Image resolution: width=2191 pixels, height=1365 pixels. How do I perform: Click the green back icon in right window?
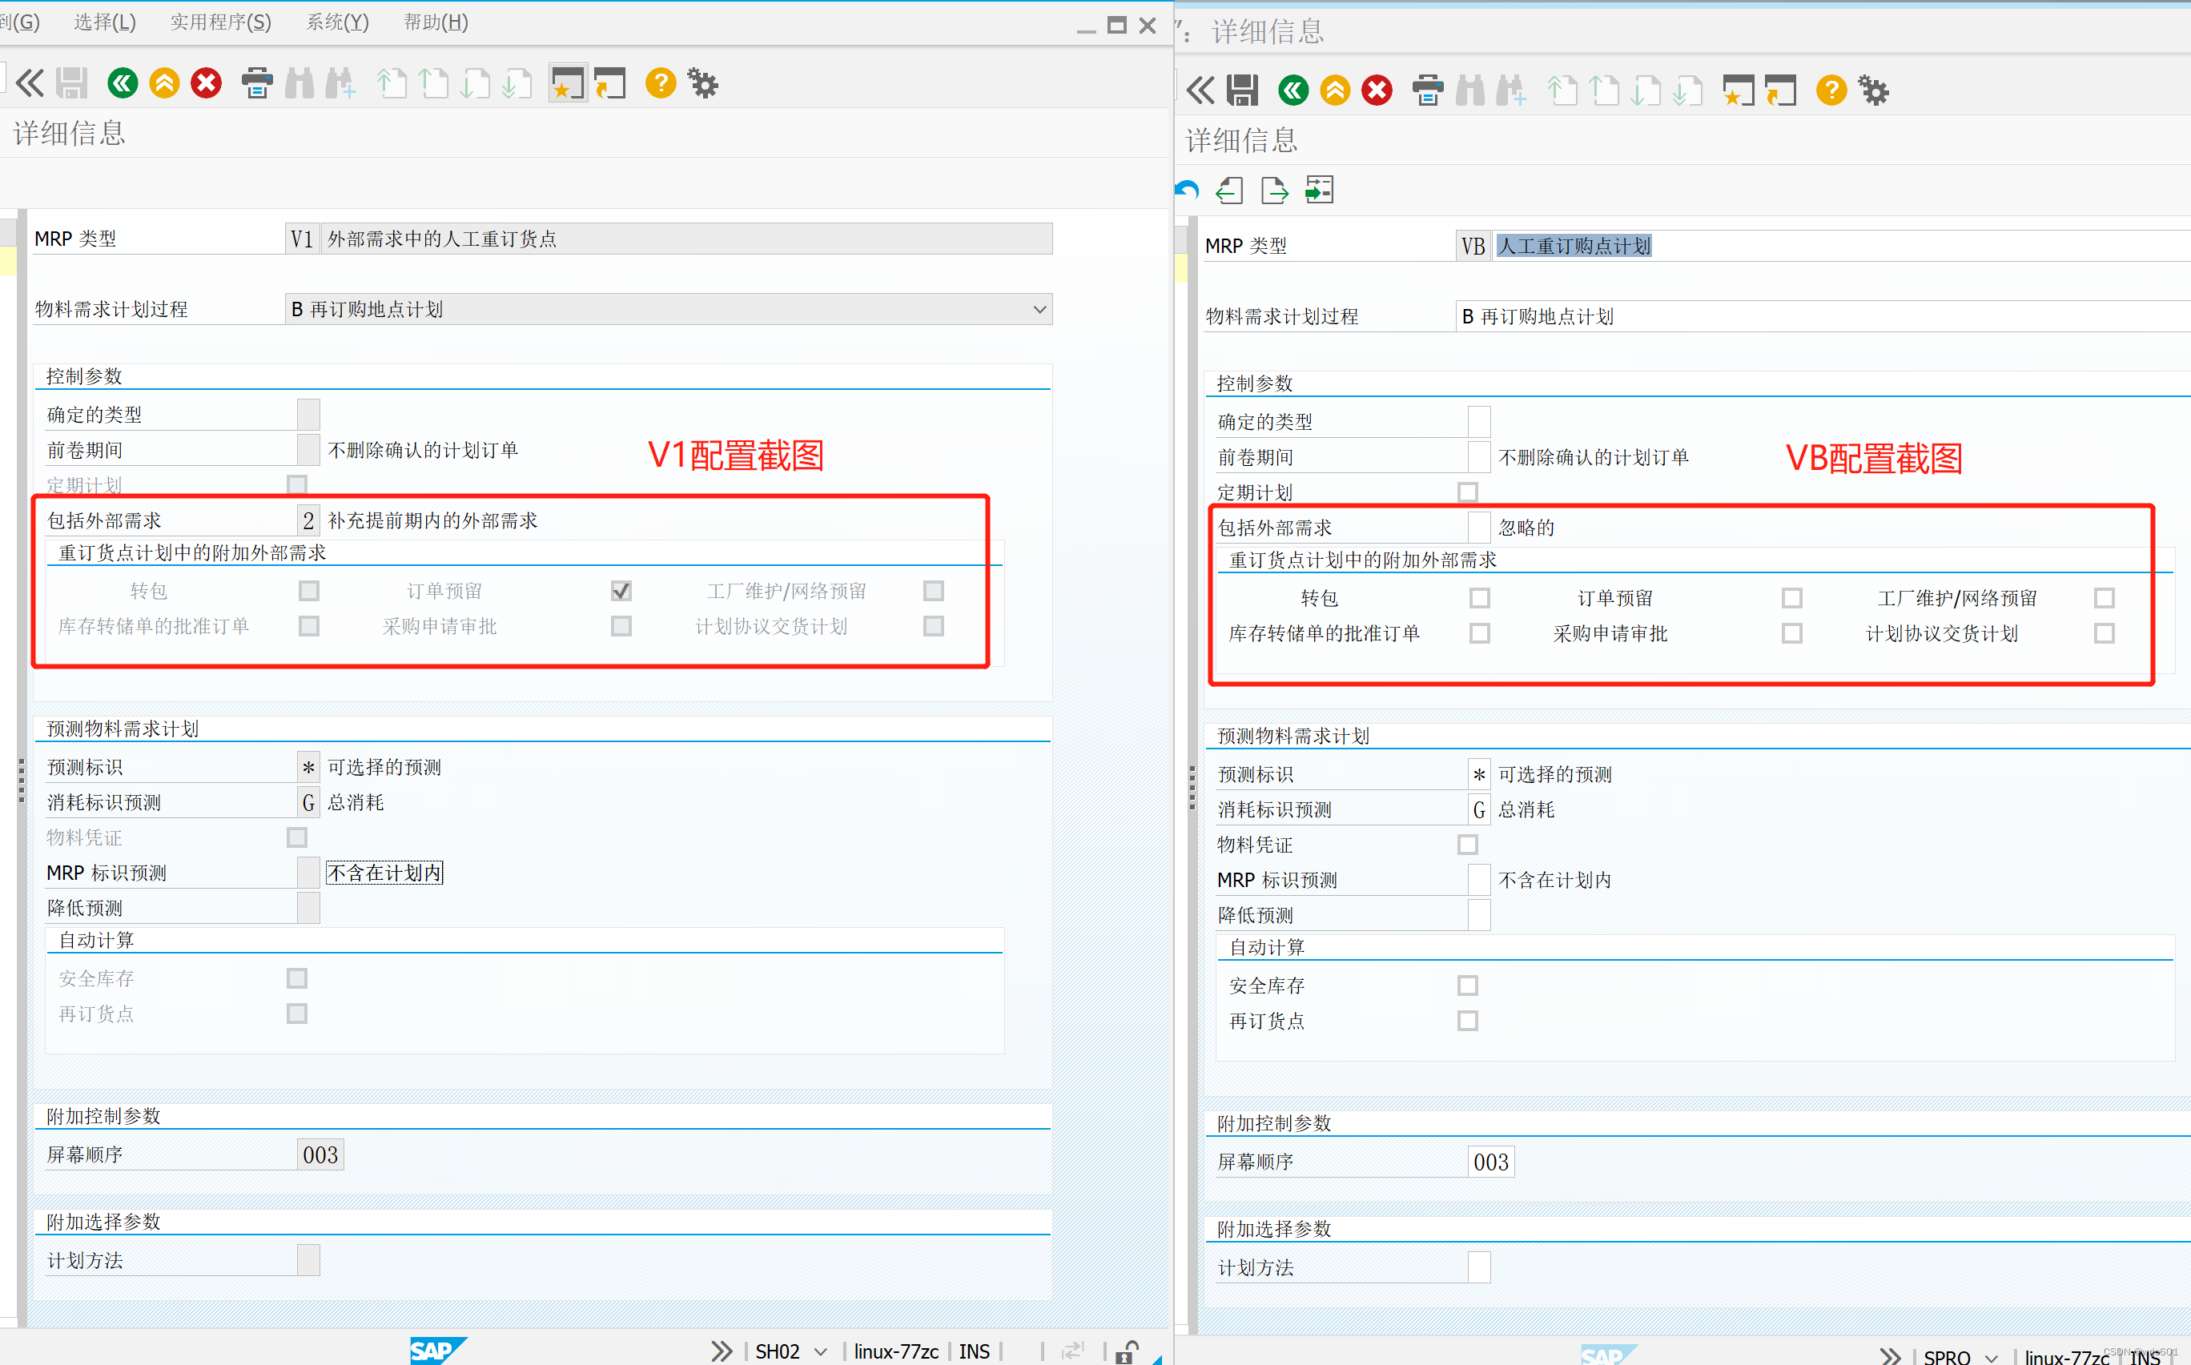(1292, 90)
